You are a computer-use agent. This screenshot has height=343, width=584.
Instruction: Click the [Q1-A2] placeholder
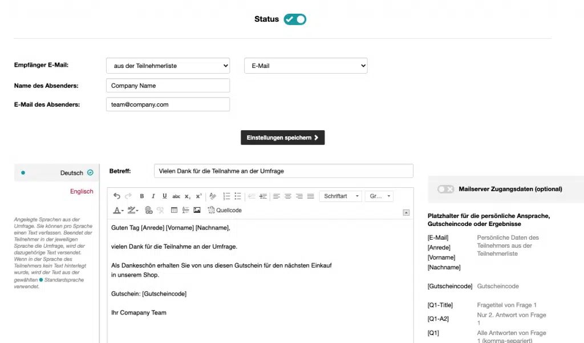pyautogui.click(x=439, y=319)
